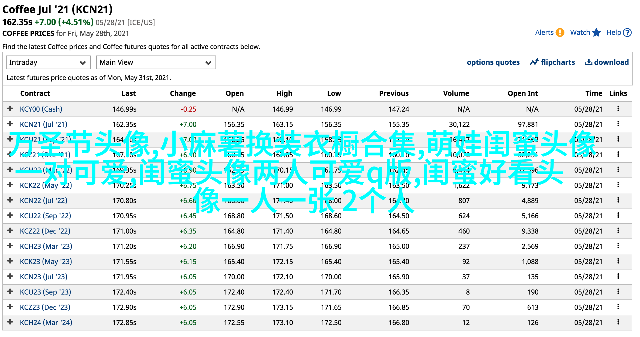Click the 172.85s last price for KCH24

click(x=124, y=323)
